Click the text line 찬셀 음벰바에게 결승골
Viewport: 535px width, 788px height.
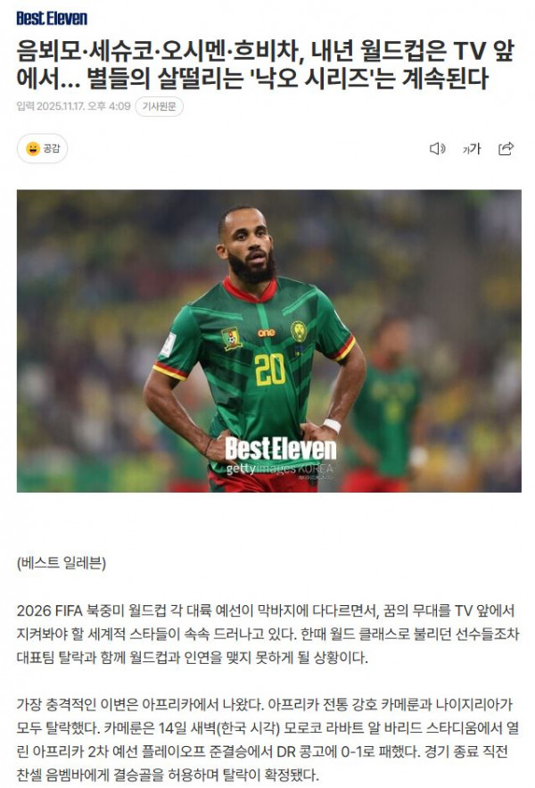click(168, 775)
